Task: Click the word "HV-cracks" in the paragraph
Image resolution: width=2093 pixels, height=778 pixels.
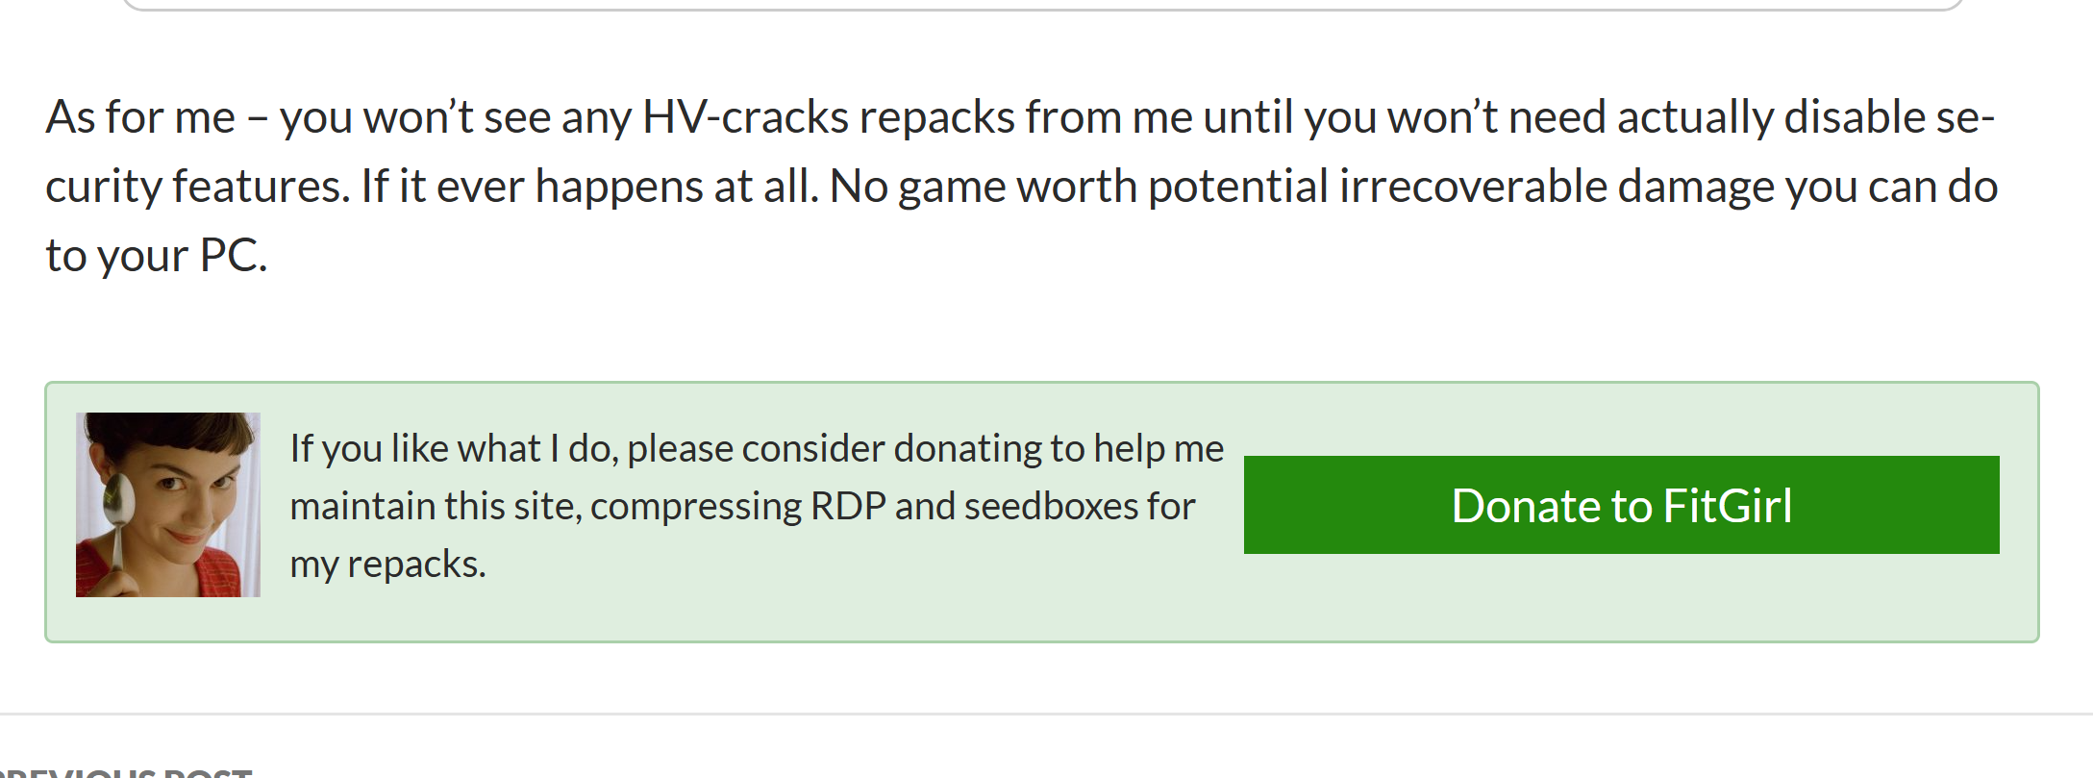Action: 744,117
